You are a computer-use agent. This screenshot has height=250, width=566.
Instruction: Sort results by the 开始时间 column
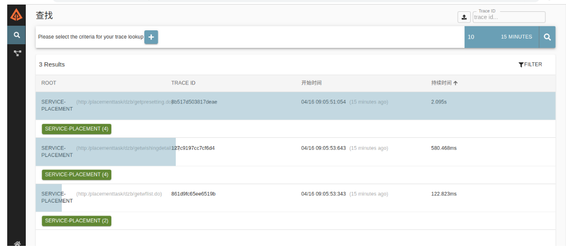[311, 83]
